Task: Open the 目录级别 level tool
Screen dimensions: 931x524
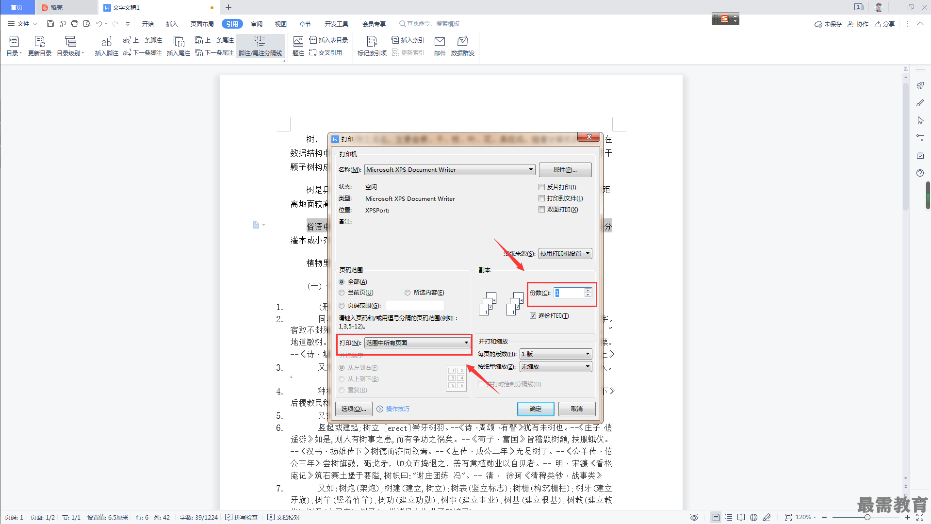Action: (x=70, y=46)
